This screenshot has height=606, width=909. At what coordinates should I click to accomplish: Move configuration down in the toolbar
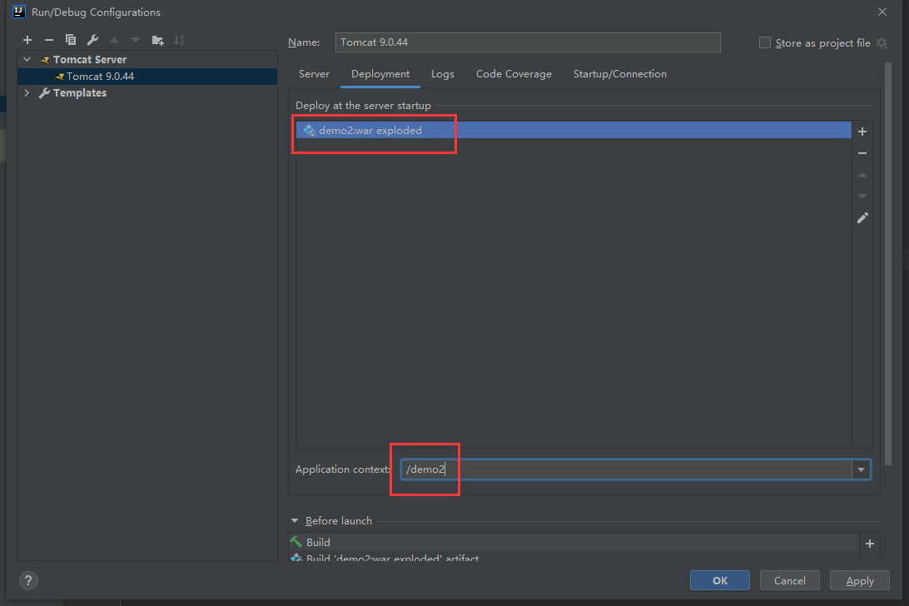click(136, 40)
